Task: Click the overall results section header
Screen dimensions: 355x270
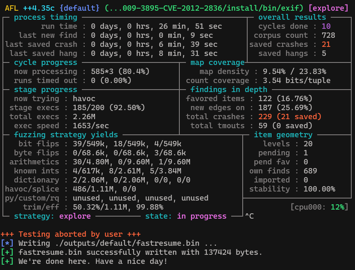Action: tap(292, 17)
